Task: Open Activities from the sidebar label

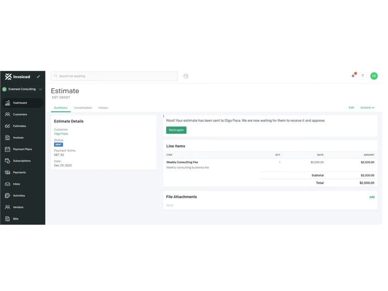Action: pyautogui.click(x=19, y=196)
